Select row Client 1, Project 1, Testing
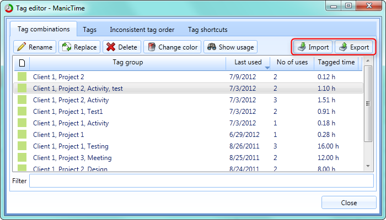 pyautogui.click(x=189, y=146)
